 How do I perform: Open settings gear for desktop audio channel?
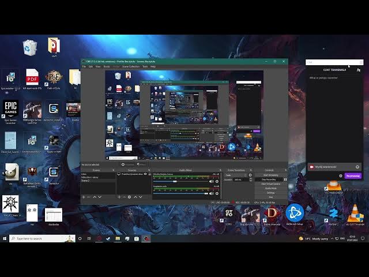coord(217,193)
